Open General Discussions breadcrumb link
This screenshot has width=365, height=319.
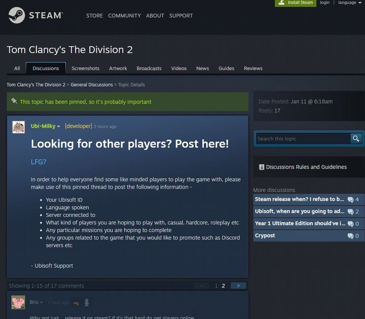[x=92, y=85]
